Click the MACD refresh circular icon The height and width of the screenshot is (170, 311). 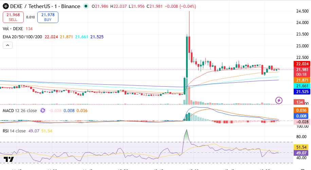[43, 110]
